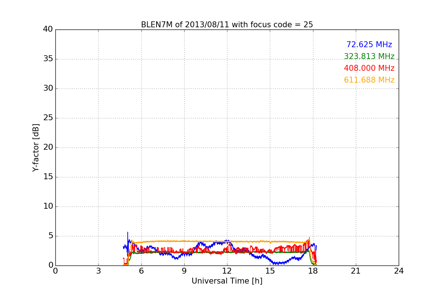
Task: Select the 408.000 MHz legend label
Action: [369, 68]
